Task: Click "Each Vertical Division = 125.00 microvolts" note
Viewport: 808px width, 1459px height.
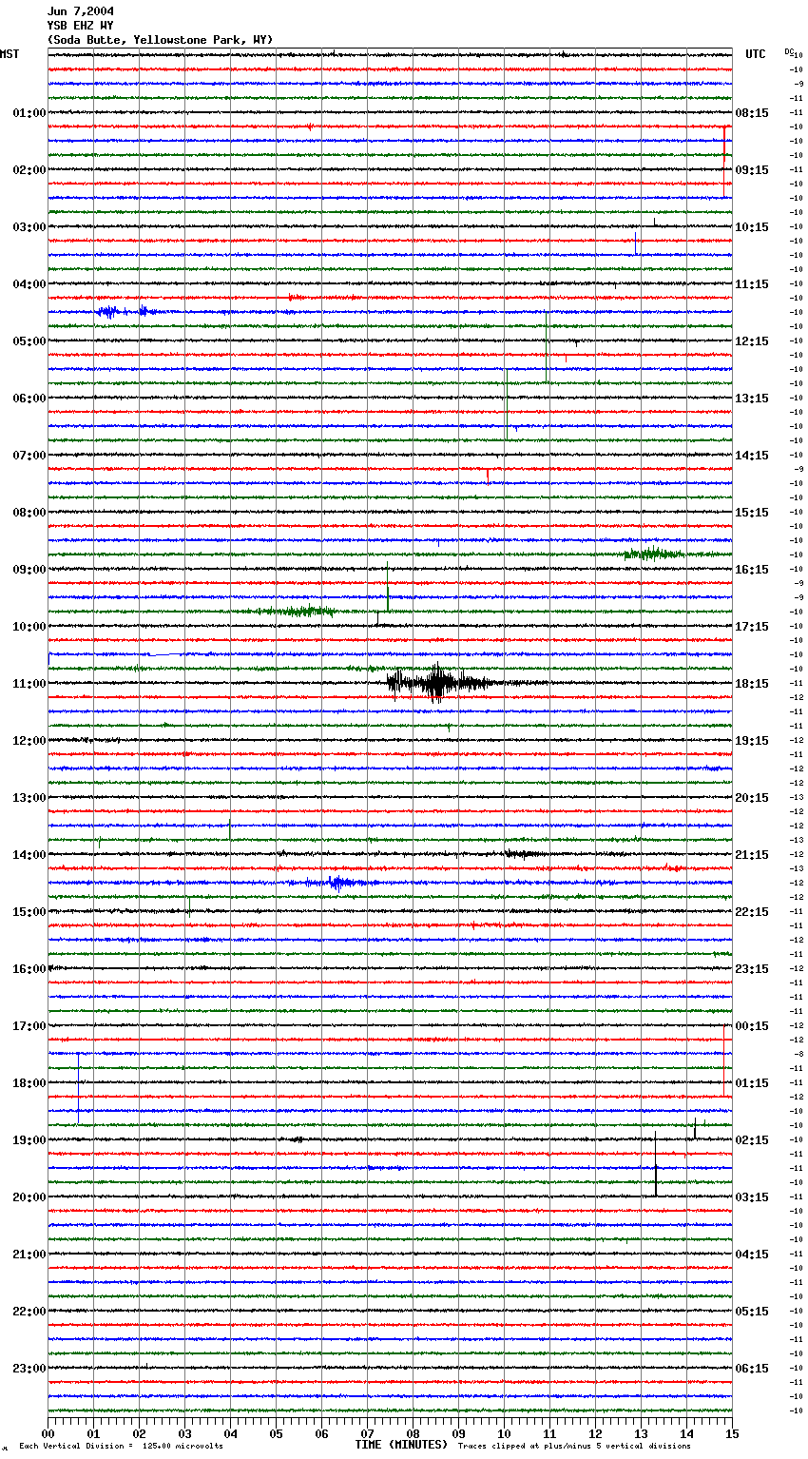Action: [121, 1446]
